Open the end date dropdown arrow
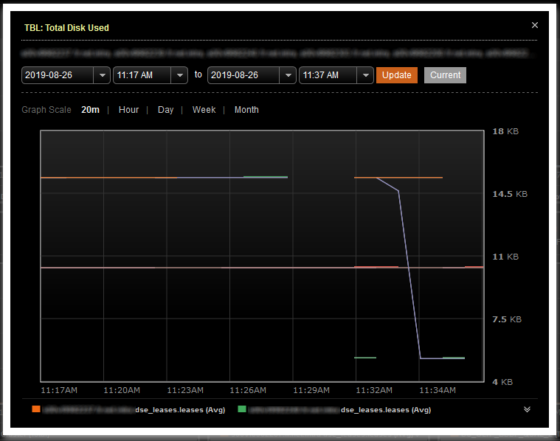Image resolution: width=560 pixels, height=441 pixels. pyautogui.click(x=288, y=75)
